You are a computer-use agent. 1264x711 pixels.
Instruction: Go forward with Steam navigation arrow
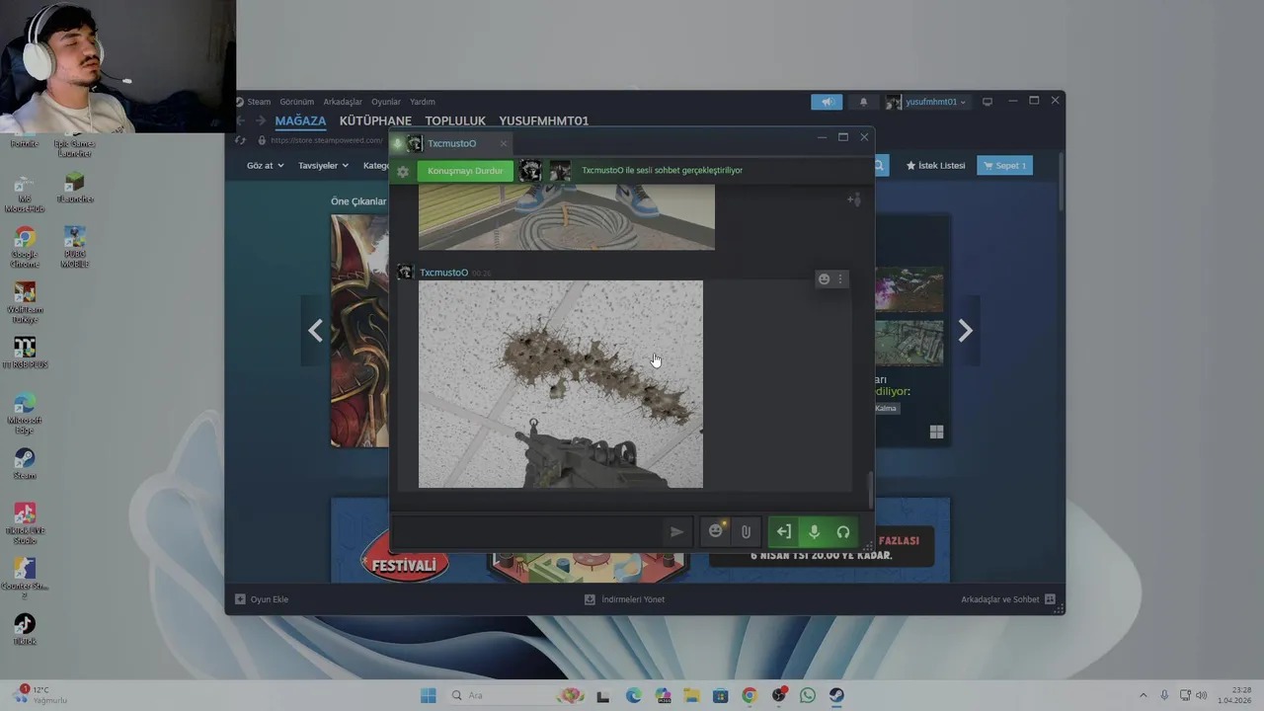[x=261, y=120]
